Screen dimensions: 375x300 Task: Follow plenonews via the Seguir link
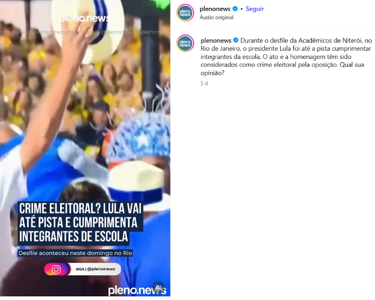255,9
